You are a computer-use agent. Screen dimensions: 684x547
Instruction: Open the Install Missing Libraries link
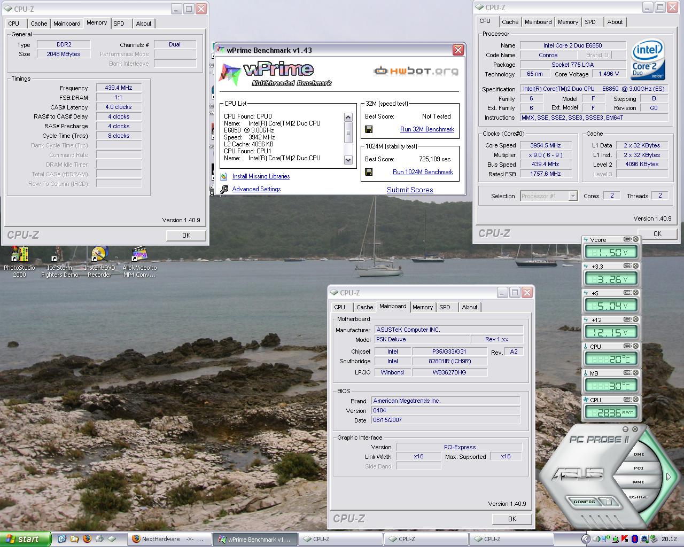261,176
